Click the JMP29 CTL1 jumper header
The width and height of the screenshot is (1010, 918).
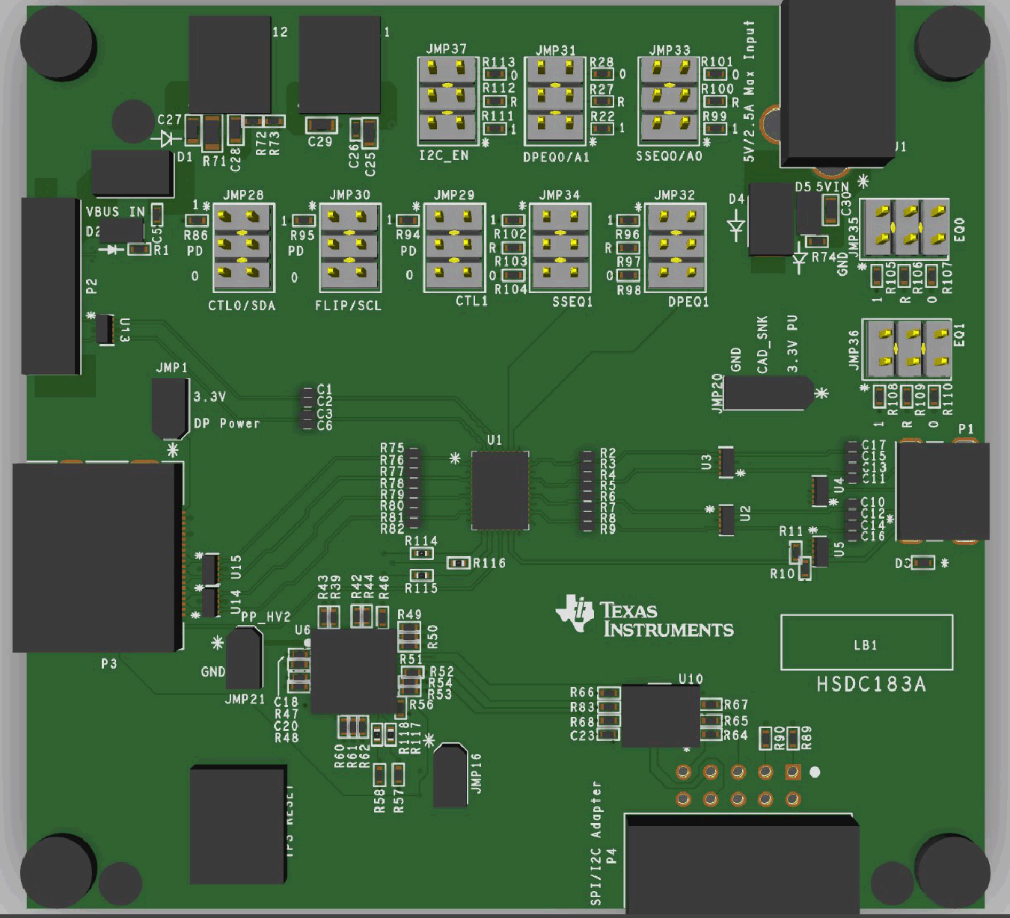[x=456, y=247]
